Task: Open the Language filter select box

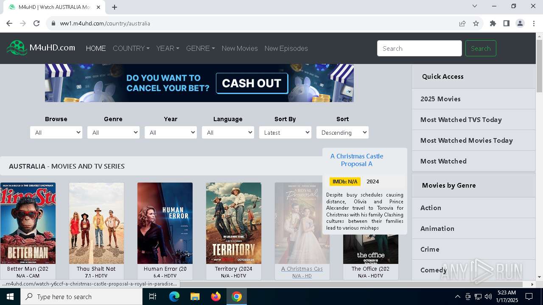Action: pos(228,133)
